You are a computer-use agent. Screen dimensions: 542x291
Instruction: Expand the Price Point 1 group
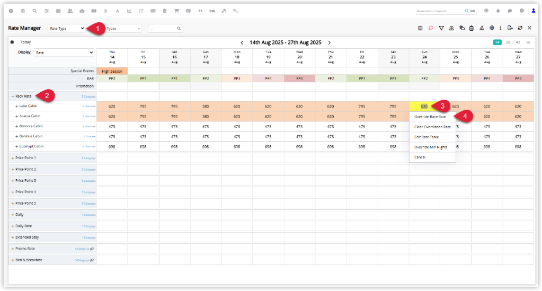pyautogui.click(x=13, y=158)
